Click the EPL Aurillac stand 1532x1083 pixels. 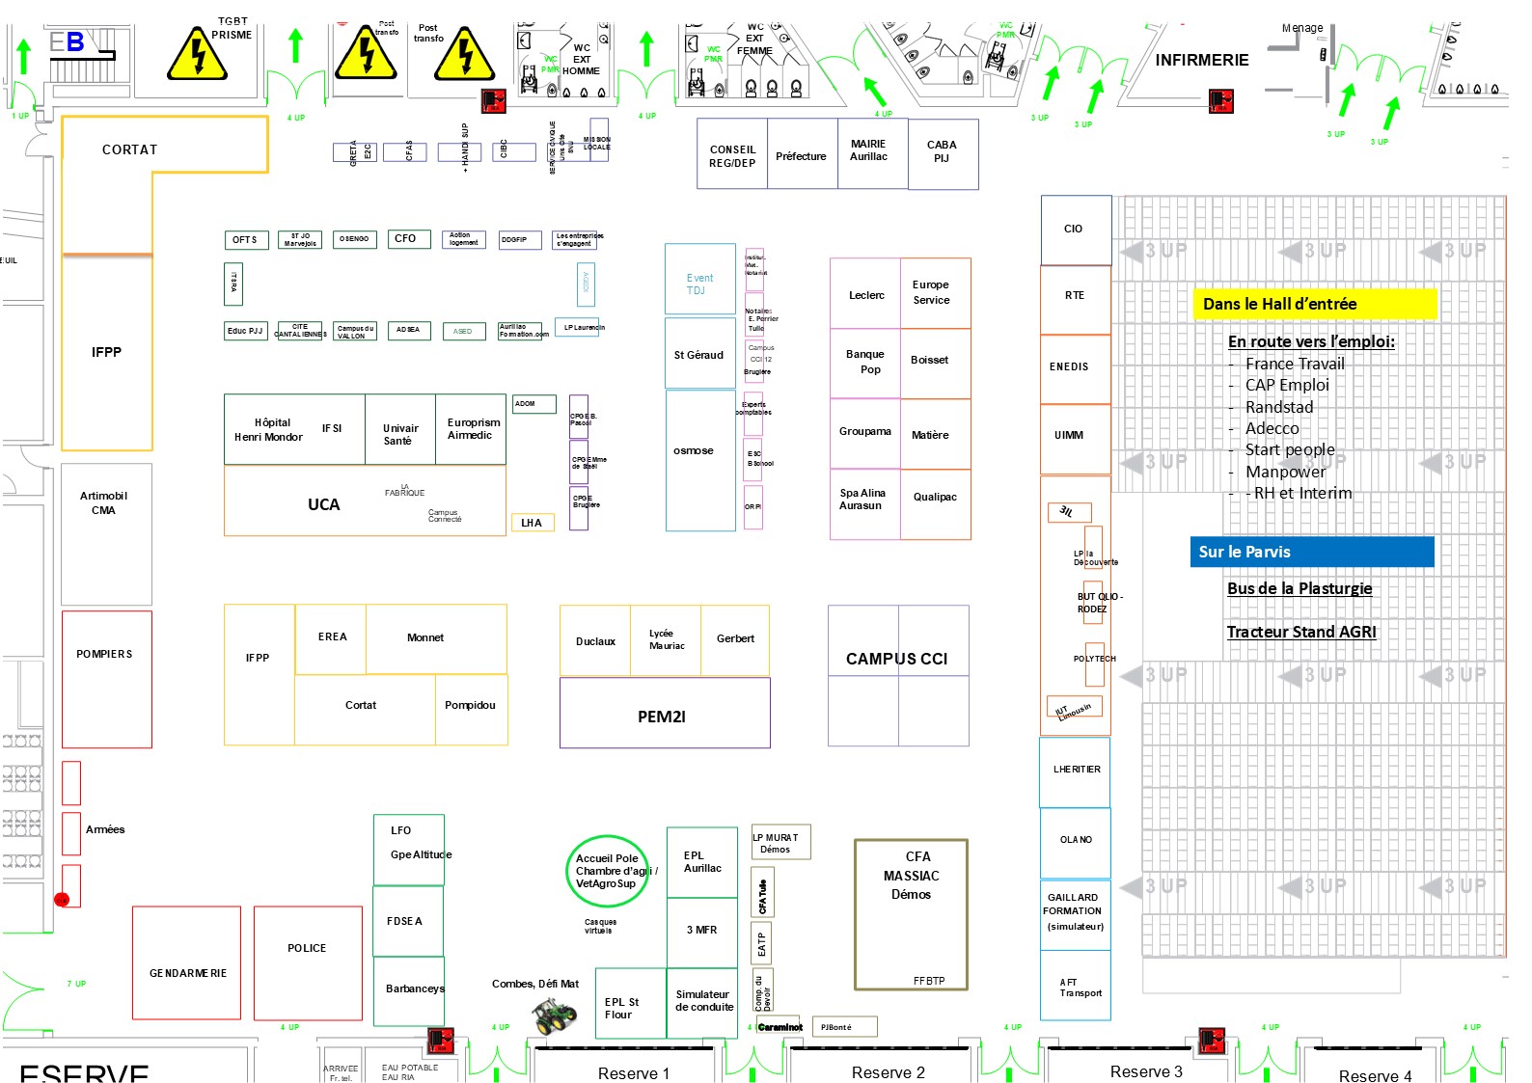coord(702,862)
